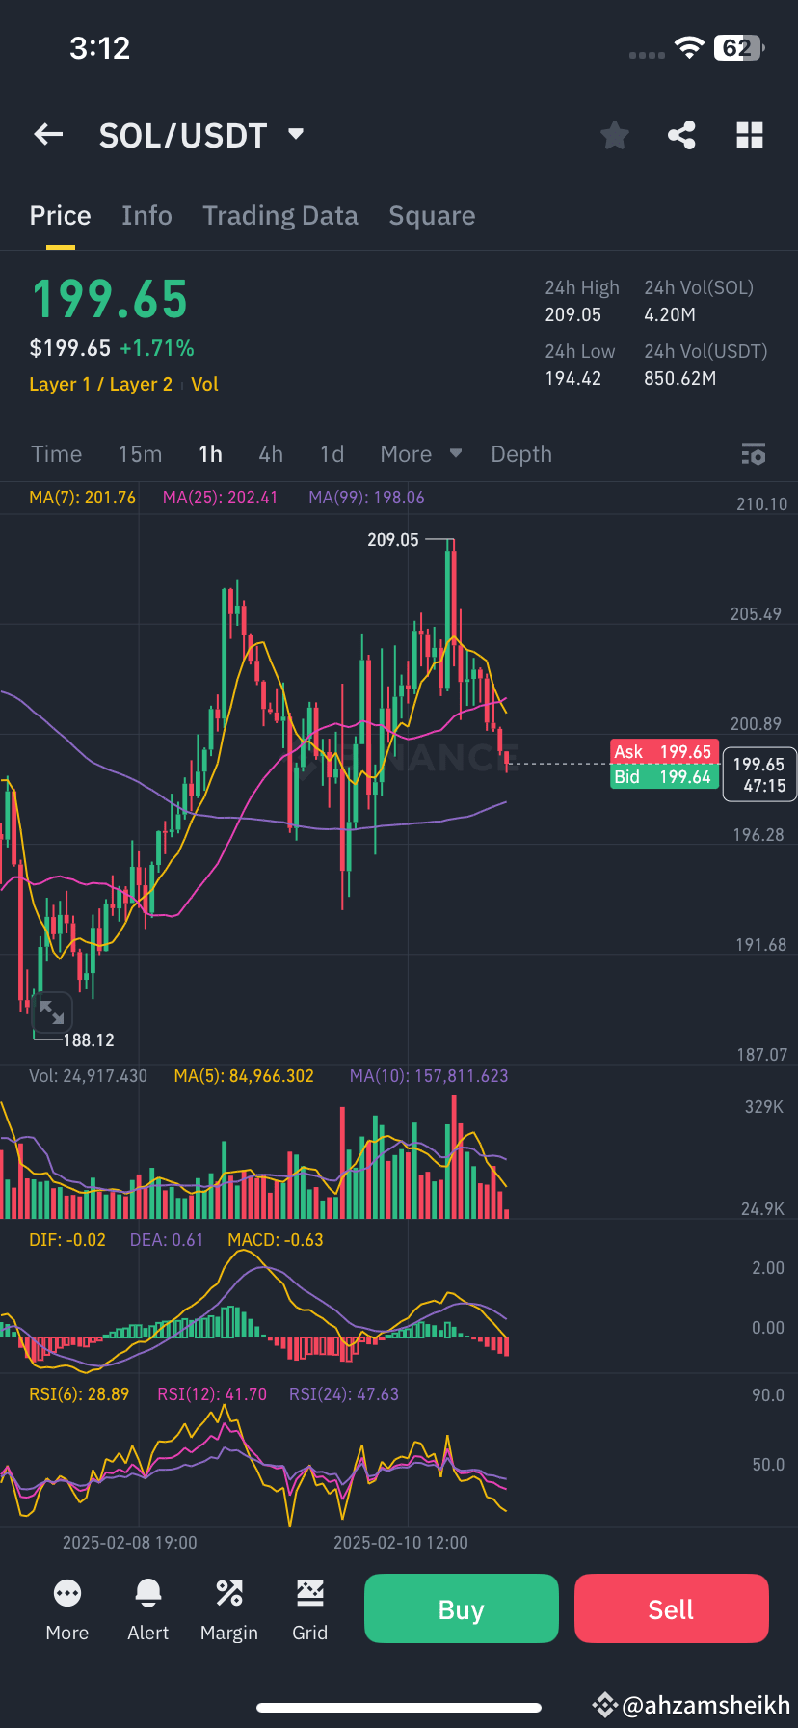Screen dimensions: 798x1728
Task: Tap the Ask 199.65 price label
Action: pos(664,751)
